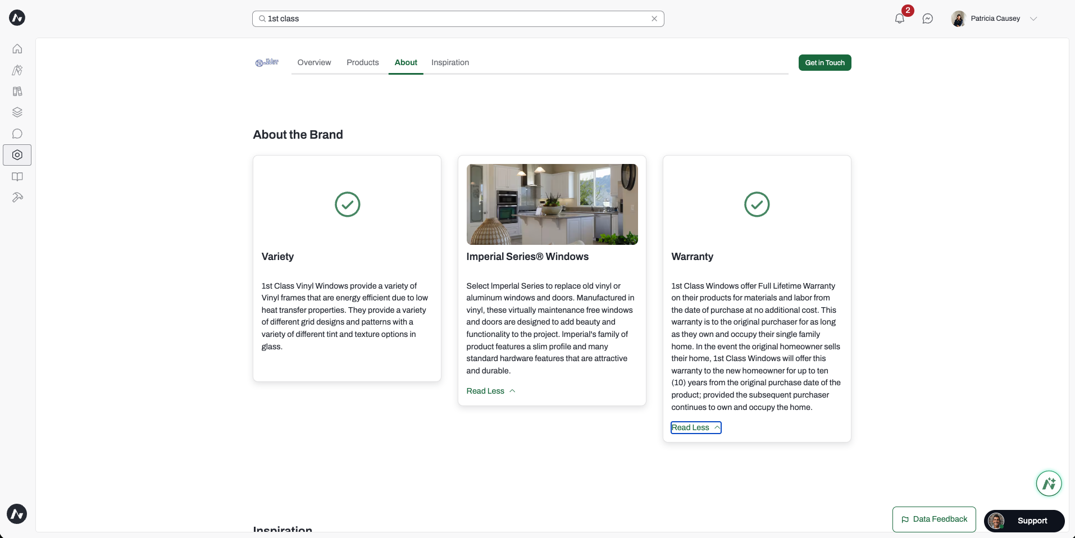Open the notifications bell with 2 alerts

click(x=900, y=19)
